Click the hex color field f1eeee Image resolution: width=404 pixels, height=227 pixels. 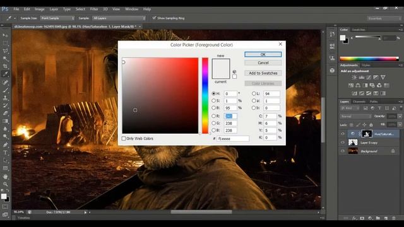(x=233, y=139)
